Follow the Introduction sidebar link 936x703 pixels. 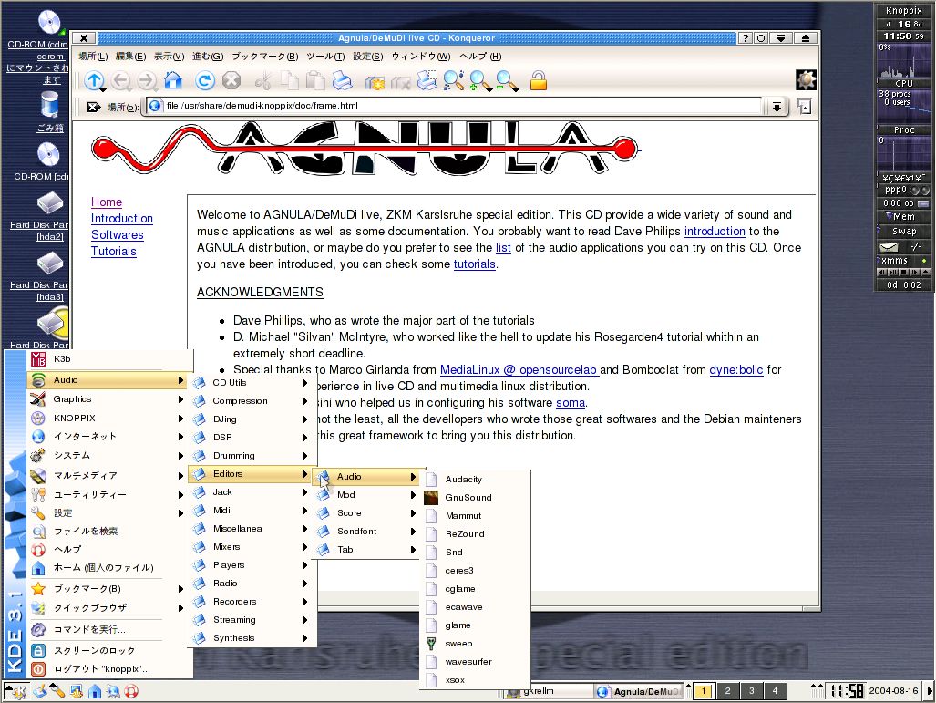122,219
